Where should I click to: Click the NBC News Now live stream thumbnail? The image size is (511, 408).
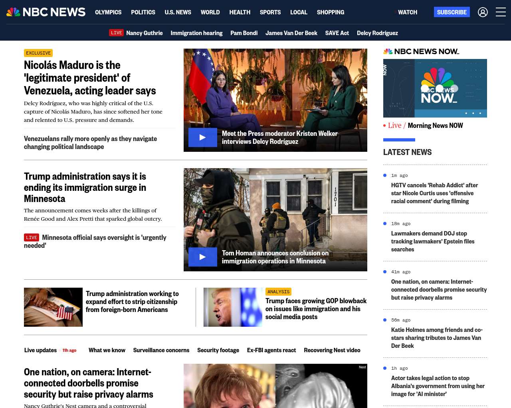point(435,88)
